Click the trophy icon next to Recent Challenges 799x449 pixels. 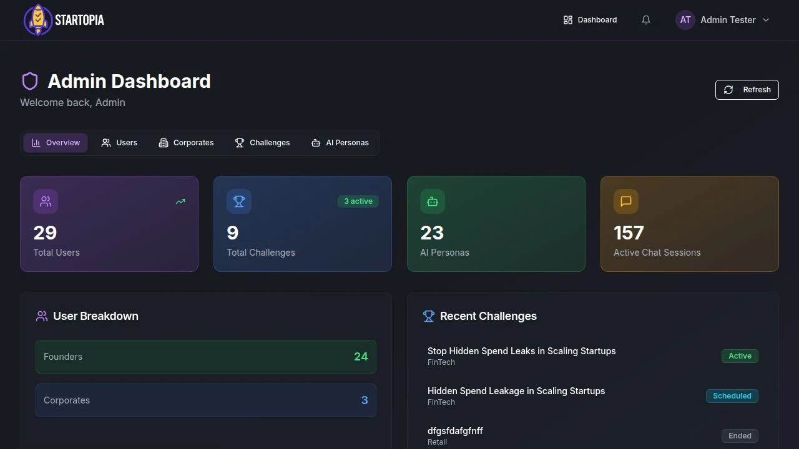point(429,316)
